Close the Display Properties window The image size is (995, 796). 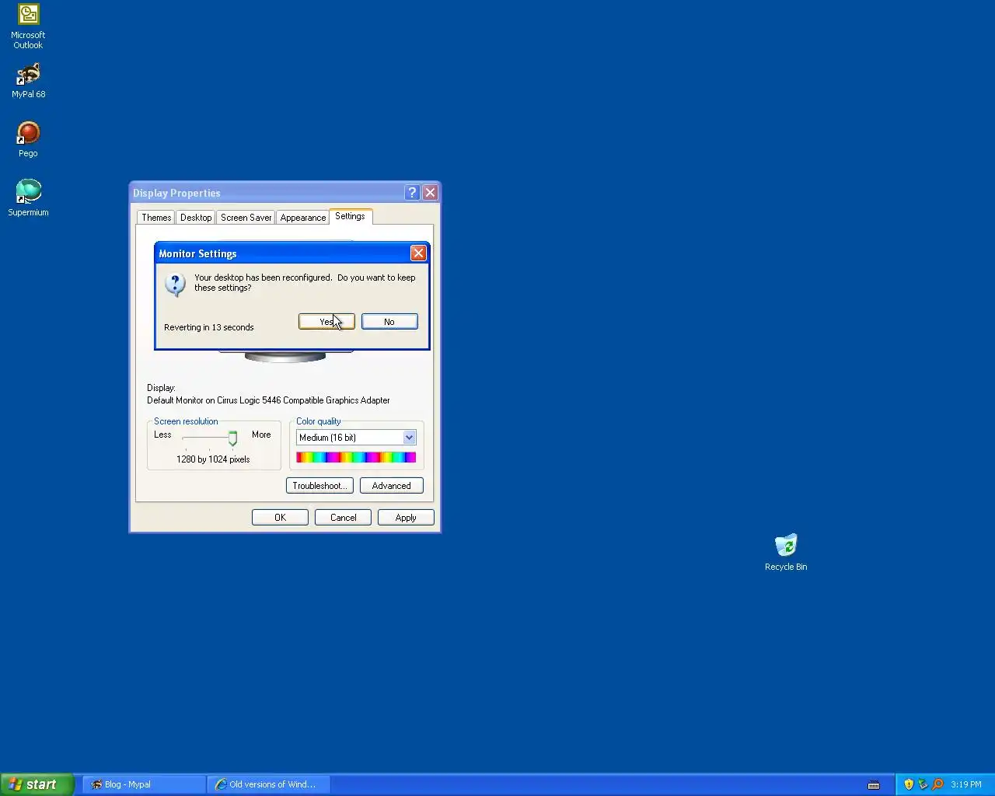430,193
